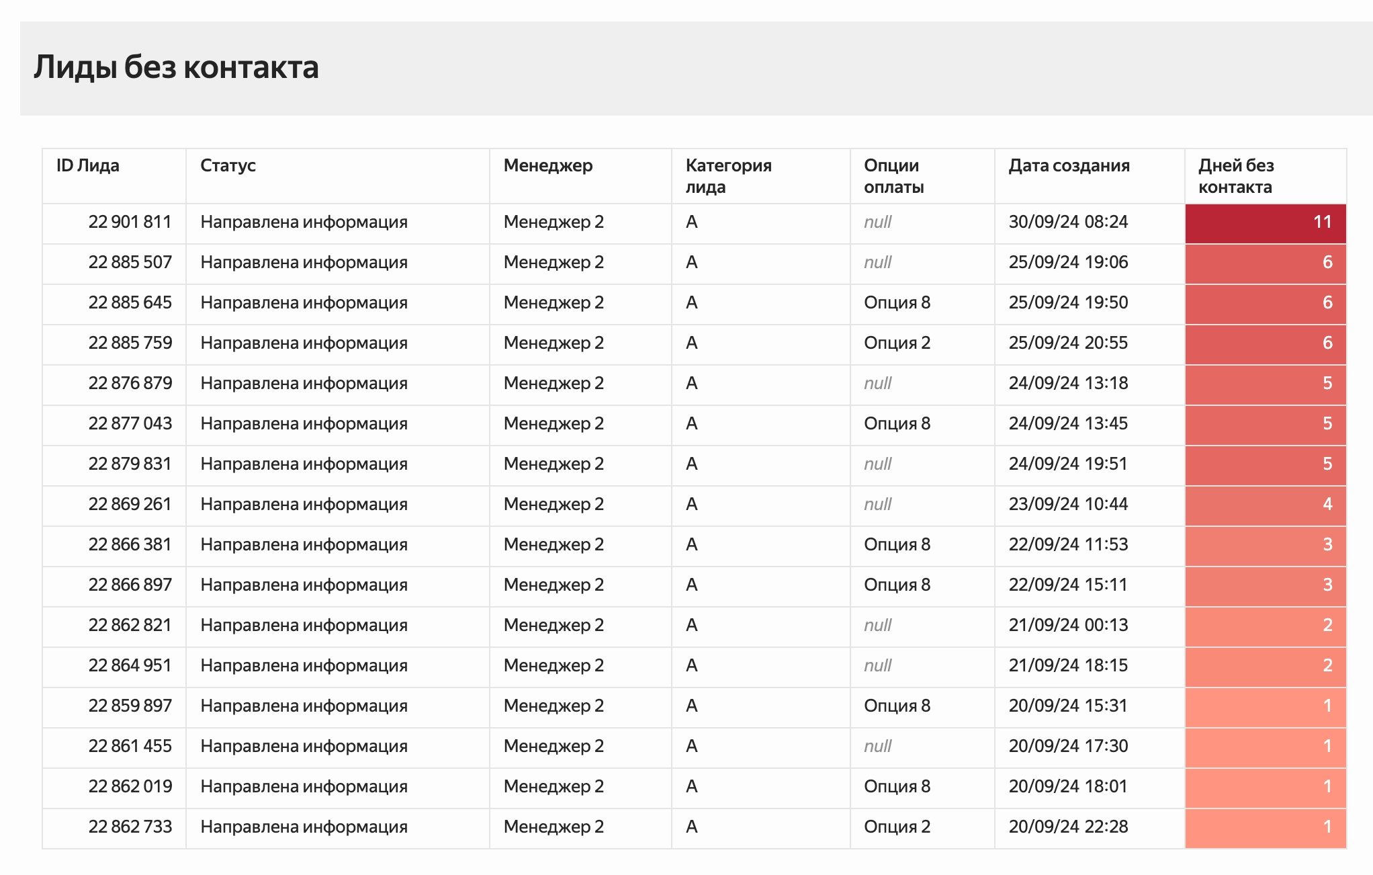Click the cell showing 4 days without contact

pos(1265,505)
